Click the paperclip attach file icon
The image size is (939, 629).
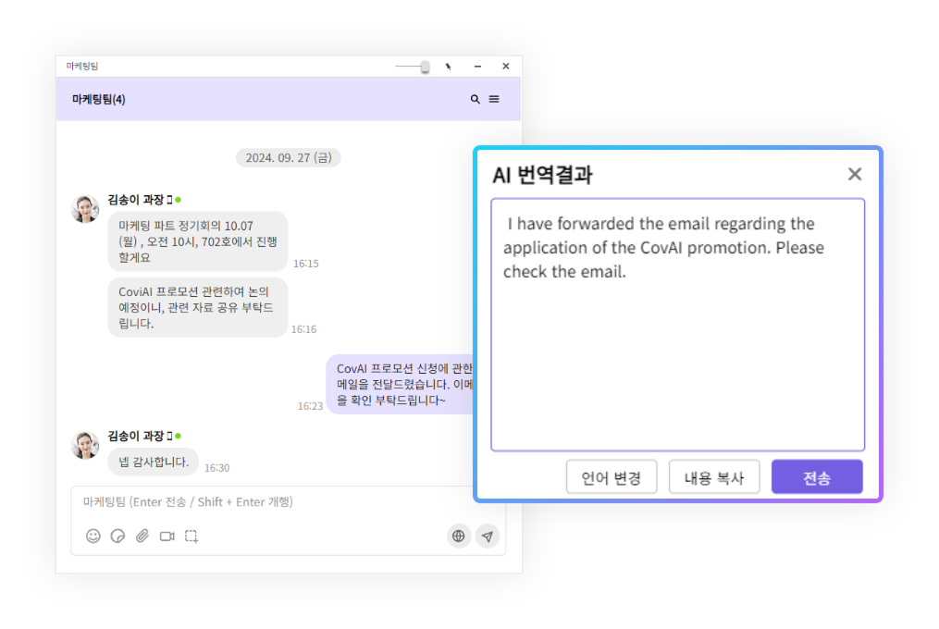point(142,536)
